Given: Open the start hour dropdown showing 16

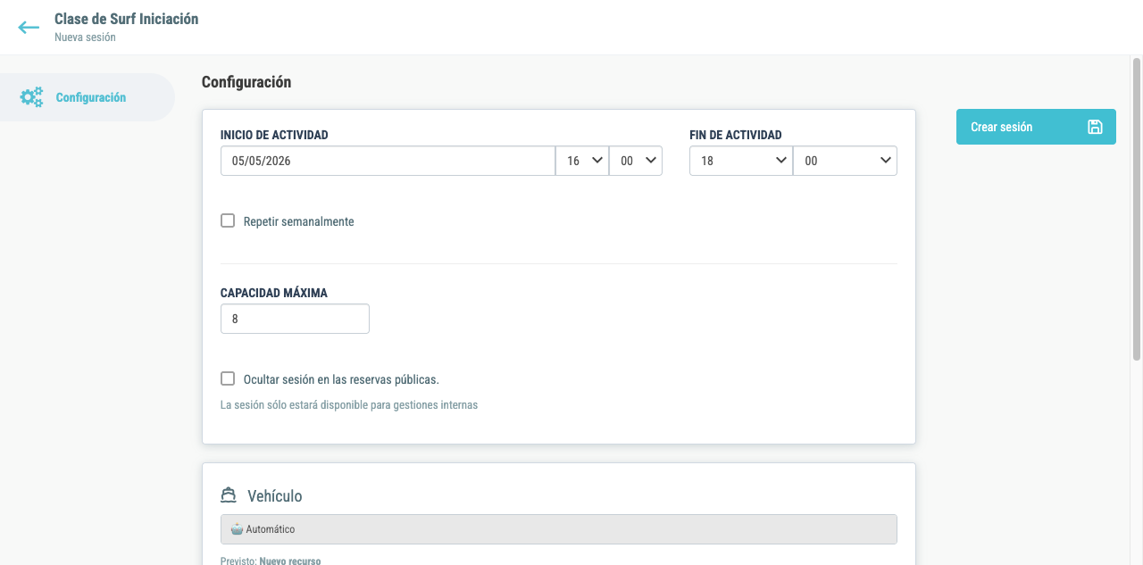Looking at the screenshot, I should tap(582, 161).
